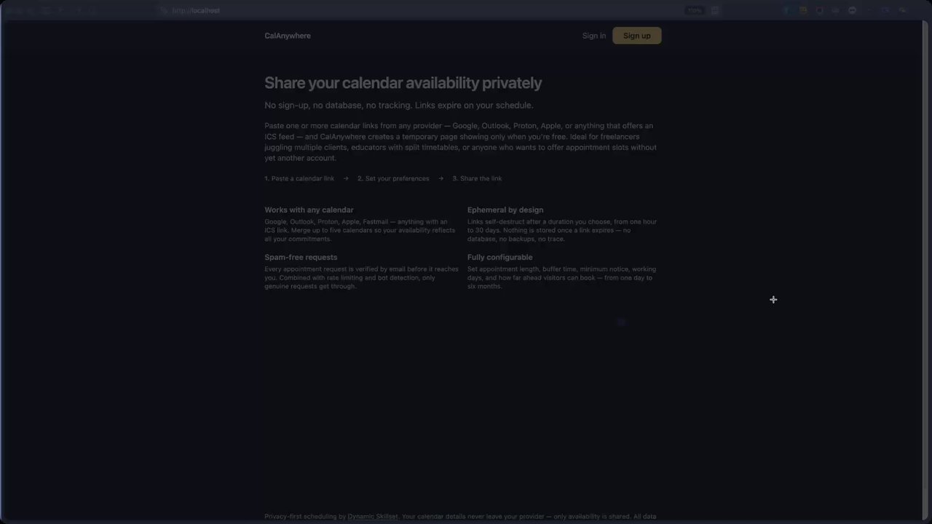Click the "3. Share the link" step
The width and height of the screenshot is (932, 524).
(x=477, y=178)
